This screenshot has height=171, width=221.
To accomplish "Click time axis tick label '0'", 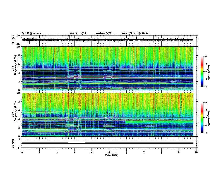I will click(x=22, y=153).
